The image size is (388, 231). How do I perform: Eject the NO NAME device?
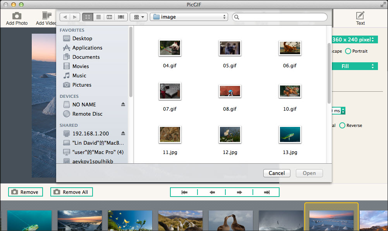pos(123,104)
